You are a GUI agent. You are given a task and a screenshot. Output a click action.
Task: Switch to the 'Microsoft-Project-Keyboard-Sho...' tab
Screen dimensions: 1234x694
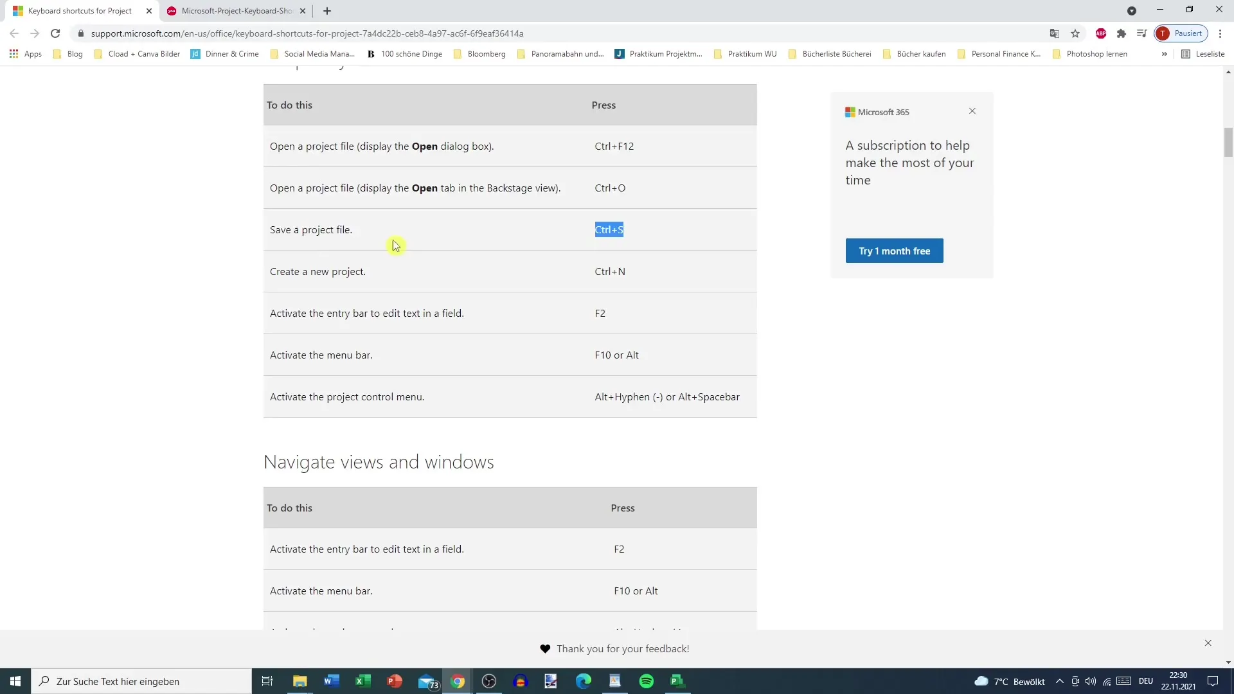point(236,10)
